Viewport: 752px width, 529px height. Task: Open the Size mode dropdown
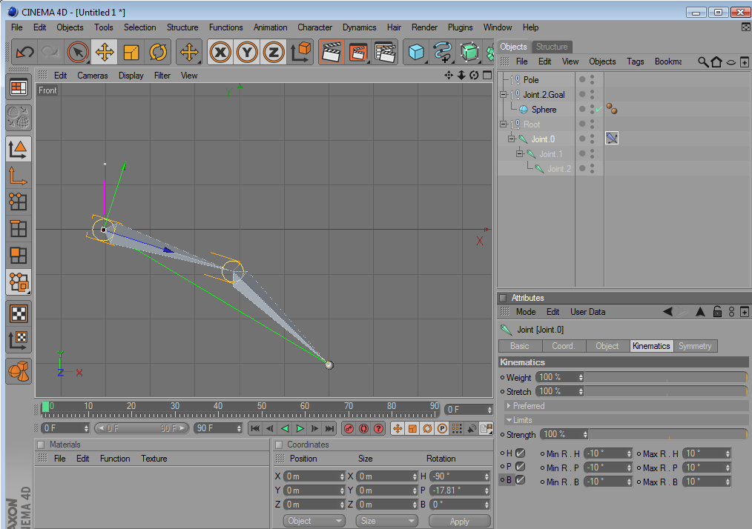pos(386,521)
